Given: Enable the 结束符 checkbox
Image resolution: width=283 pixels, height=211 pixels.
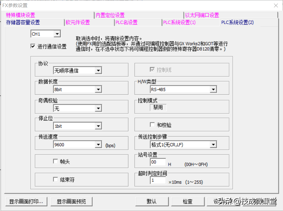Looking at the screenshot, I should 56,179.
